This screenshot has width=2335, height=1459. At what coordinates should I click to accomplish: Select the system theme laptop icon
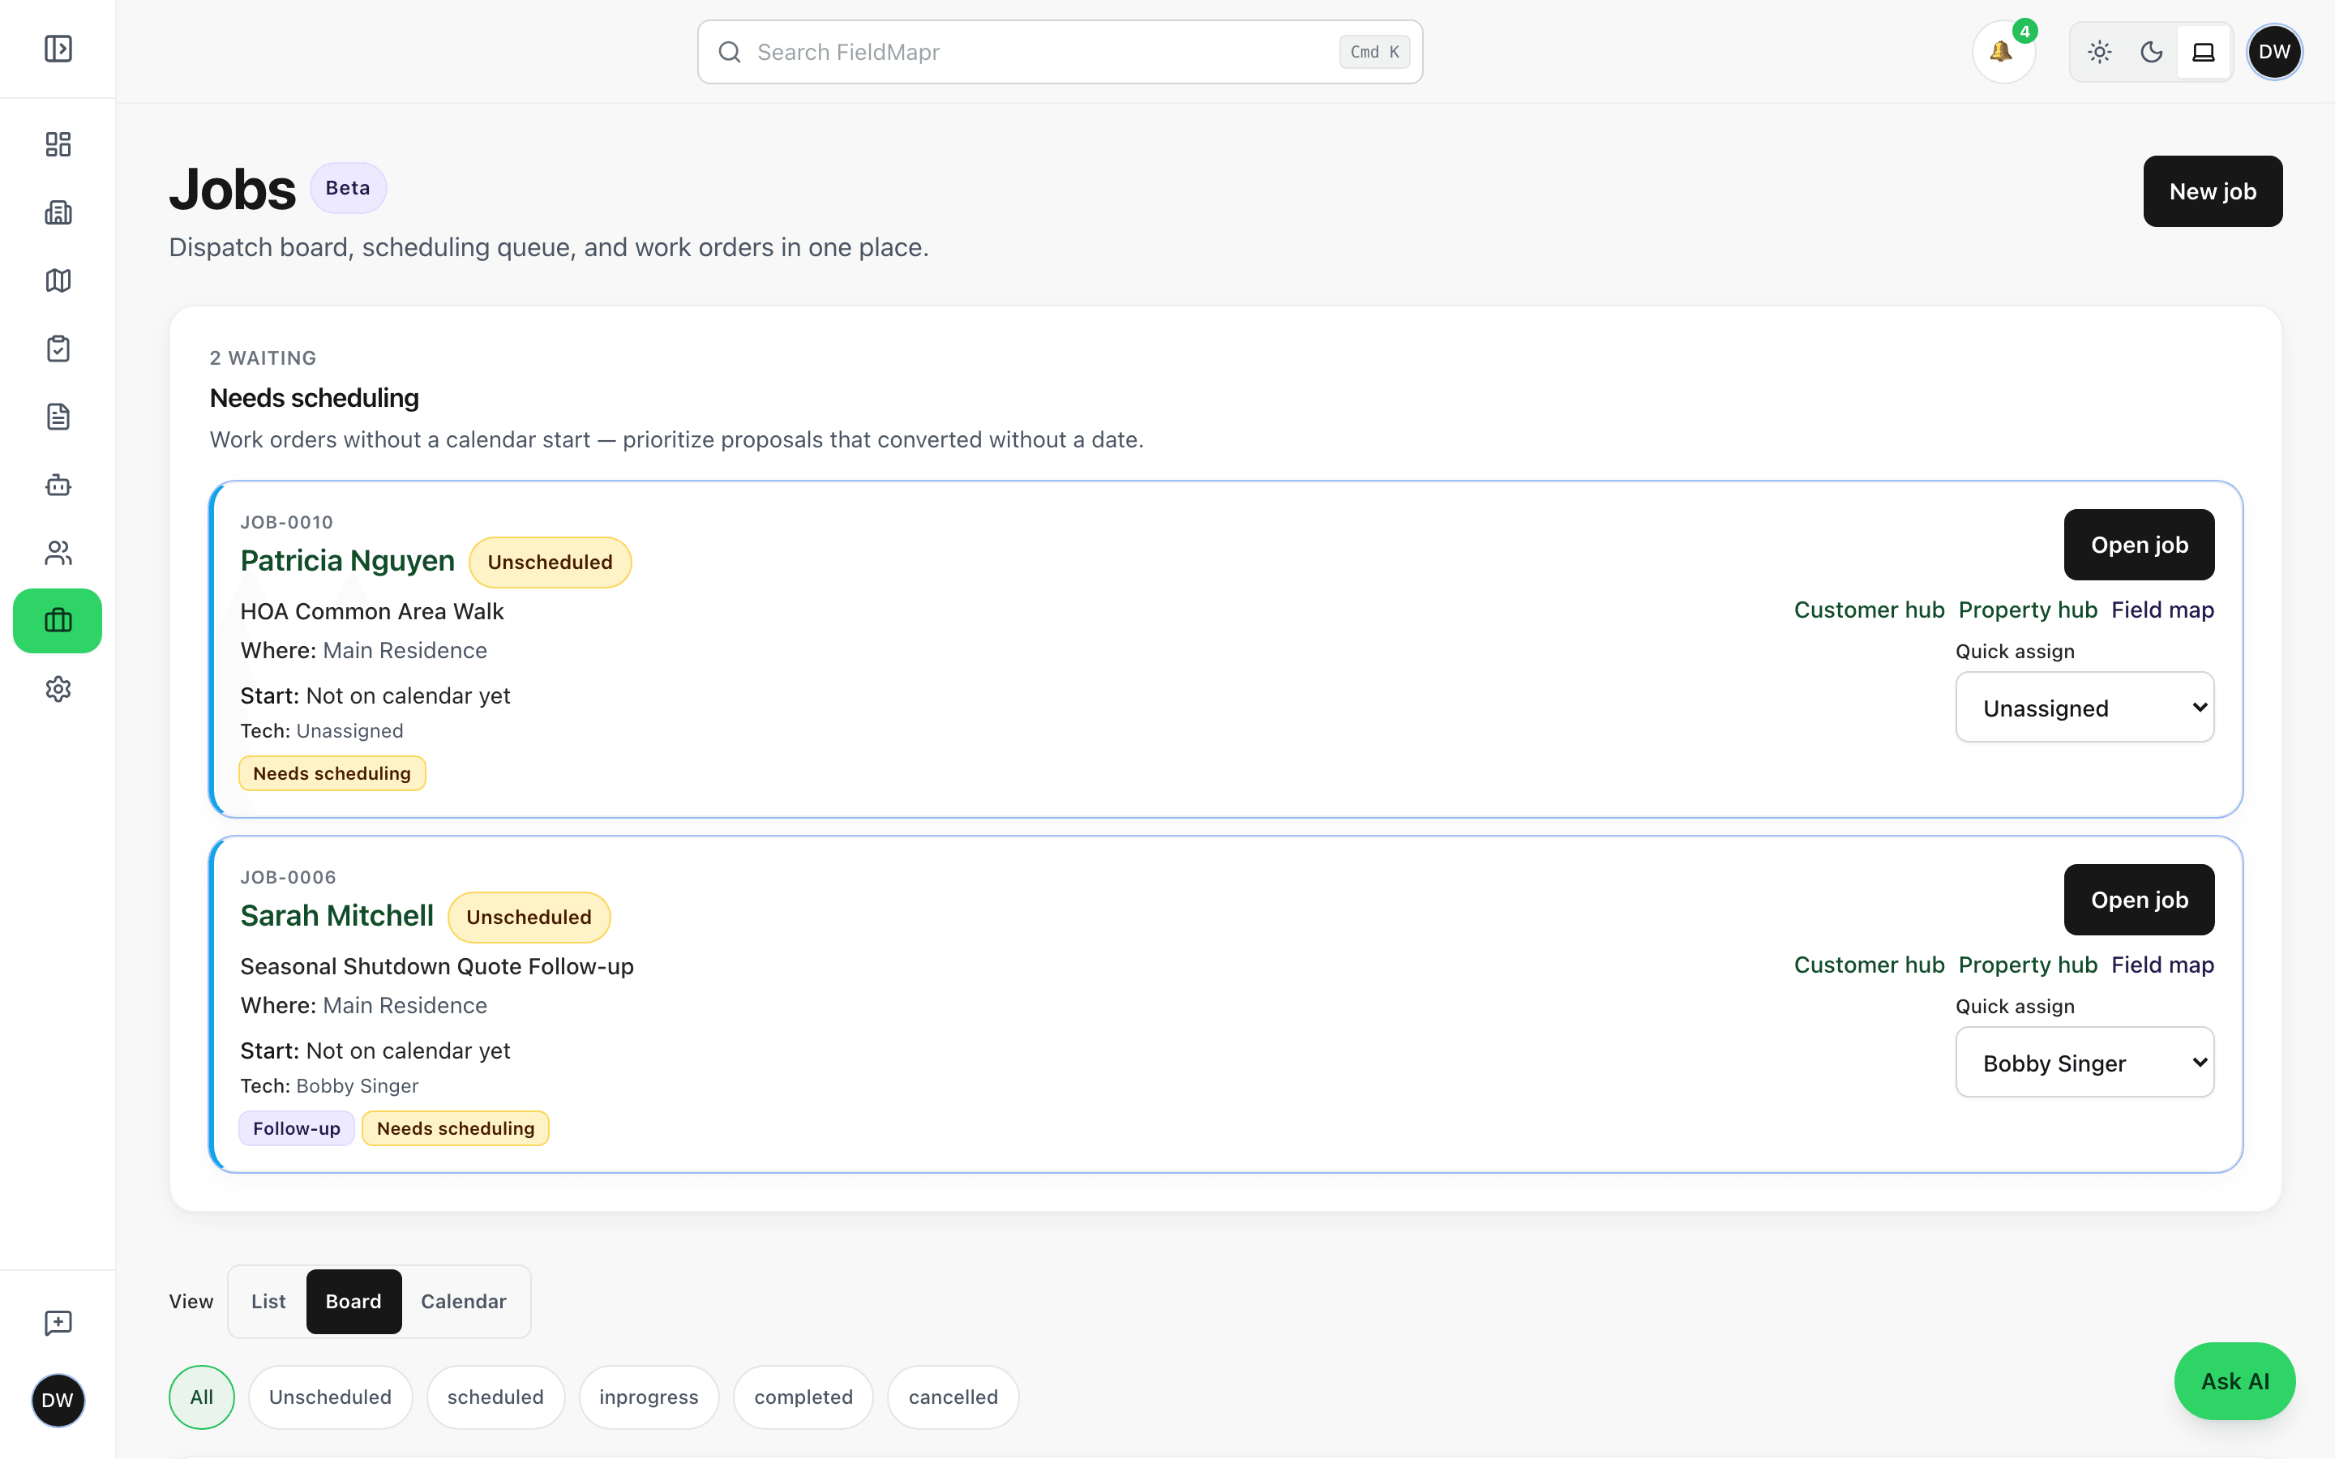[x=2204, y=52]
